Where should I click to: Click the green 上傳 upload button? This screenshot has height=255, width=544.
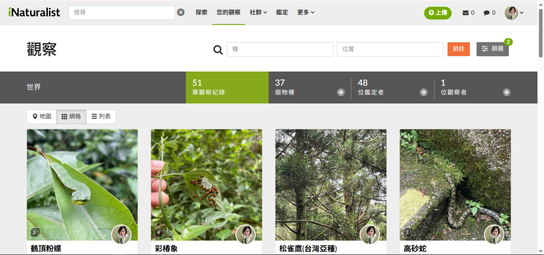pyautogui.click(x=437, y=13)
